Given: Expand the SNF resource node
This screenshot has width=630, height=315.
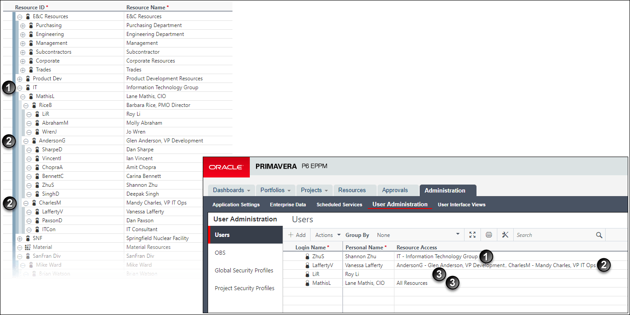Looking at the screenshot, I should [20, 238].
